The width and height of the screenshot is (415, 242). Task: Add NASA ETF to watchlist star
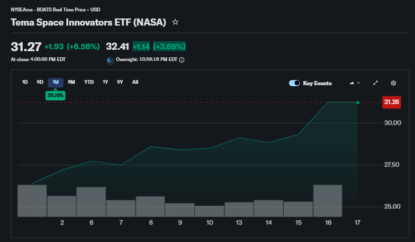pyautogui.click(x=175, y=22)
